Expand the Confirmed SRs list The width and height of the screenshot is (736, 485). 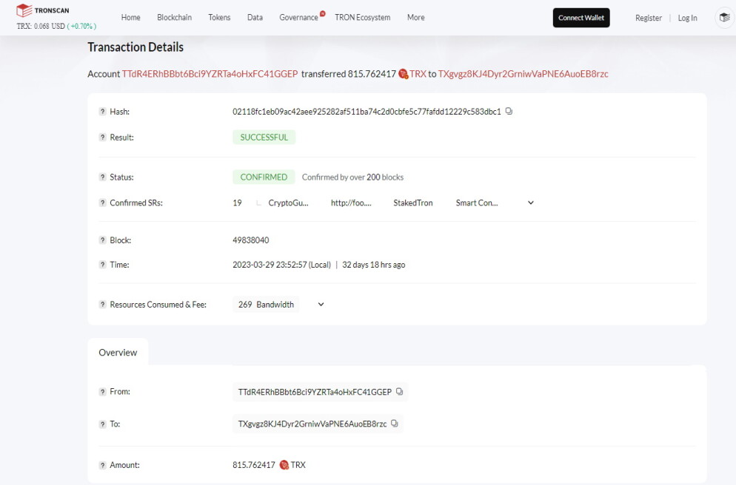coord(531,203)
